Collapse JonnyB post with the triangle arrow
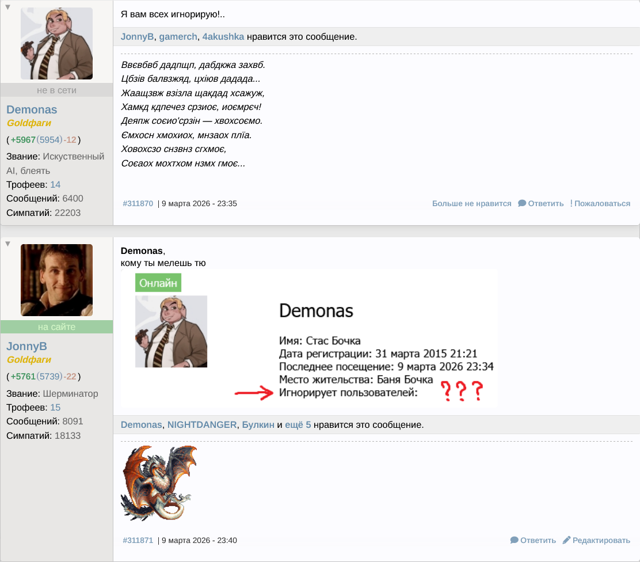Image resolution: width=640 pixels, height=562 pixels. (7, 244)
